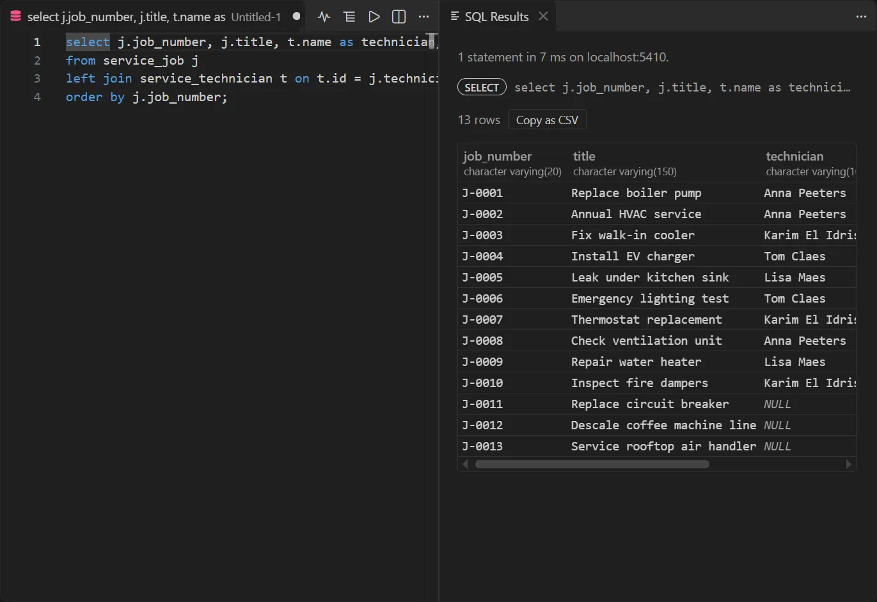Click the indented lines format icon

point(349,17)
